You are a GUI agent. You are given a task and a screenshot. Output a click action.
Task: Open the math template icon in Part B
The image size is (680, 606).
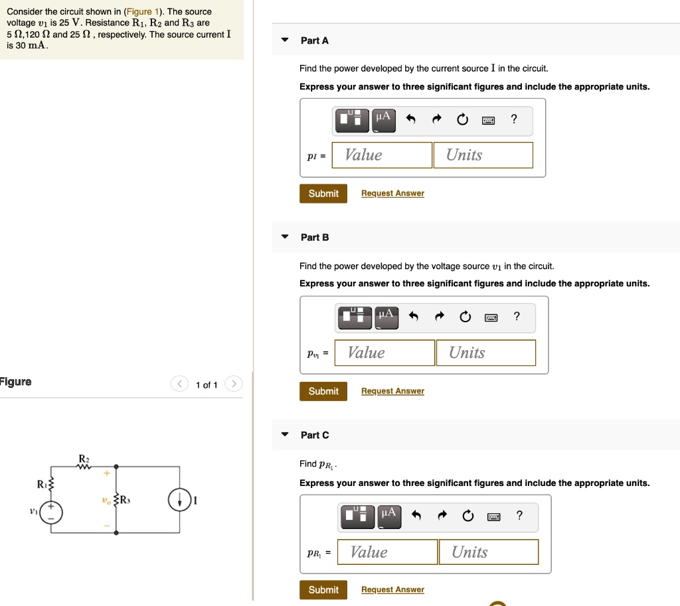355,317
